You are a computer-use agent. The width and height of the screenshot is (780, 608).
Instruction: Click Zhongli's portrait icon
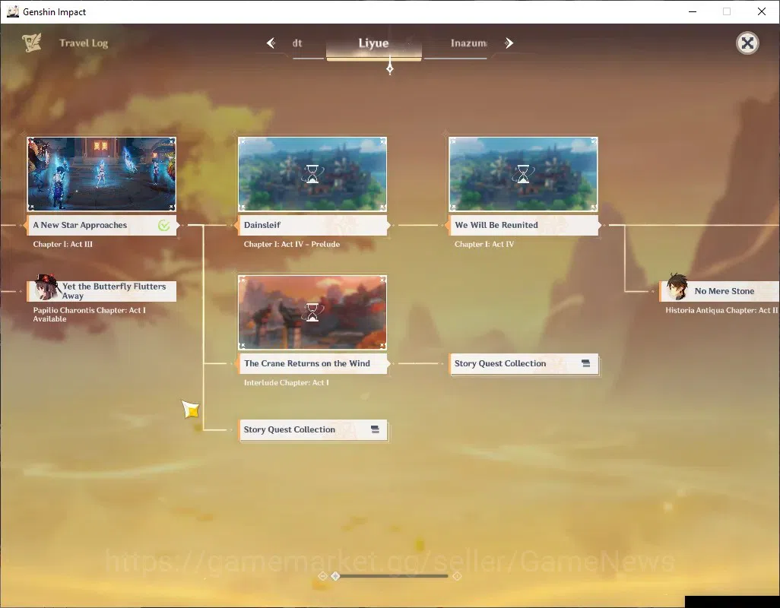tap(677, 287)
